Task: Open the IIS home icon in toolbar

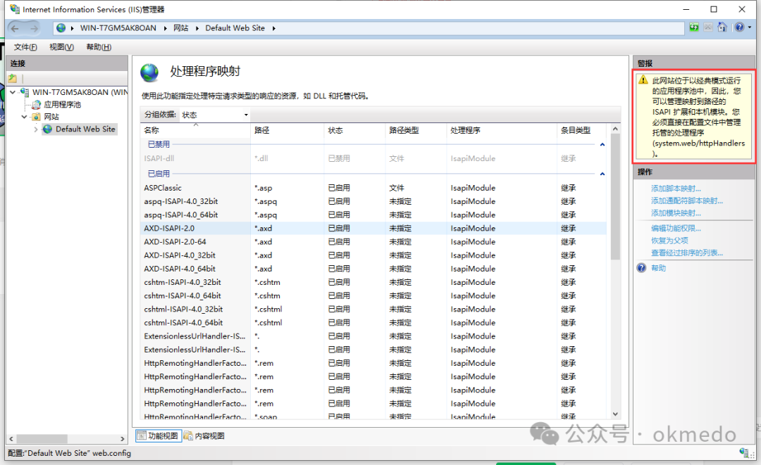Action: pyautogui.click(x=722, y=27)
